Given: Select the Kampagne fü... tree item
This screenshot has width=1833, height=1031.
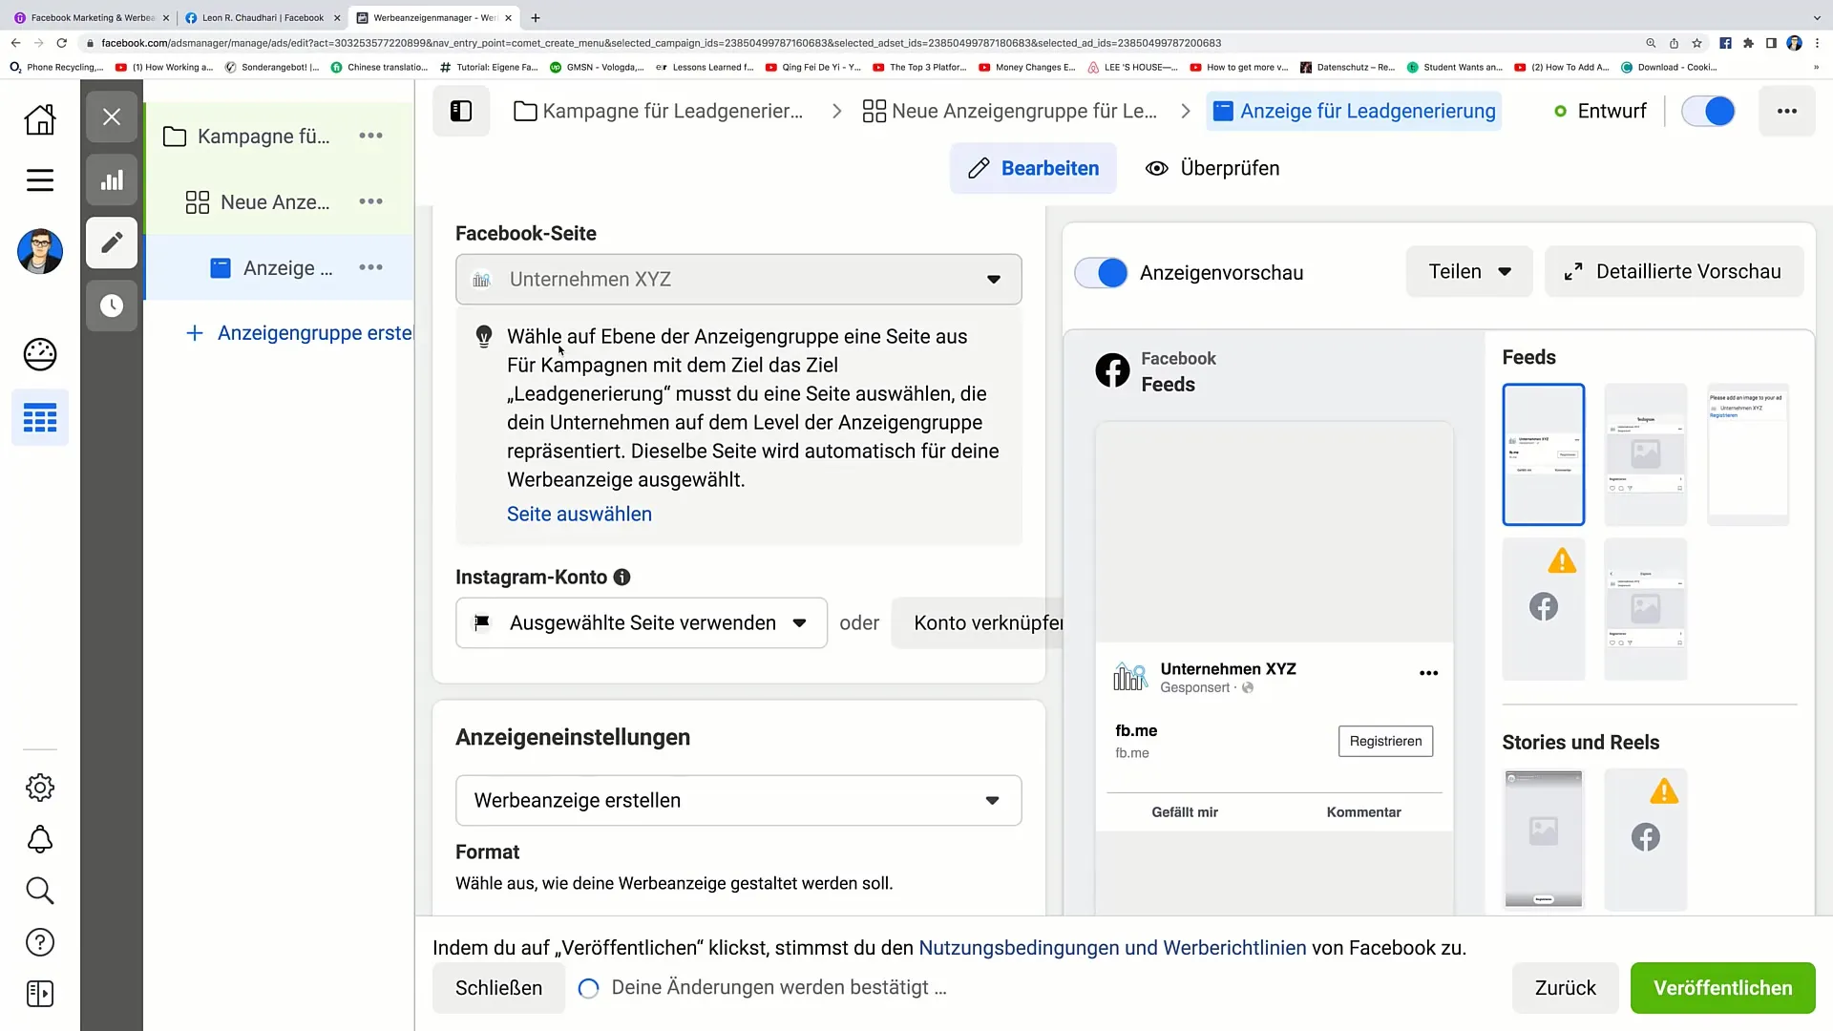Looking at the screenshot, I should tap(263, 136).
